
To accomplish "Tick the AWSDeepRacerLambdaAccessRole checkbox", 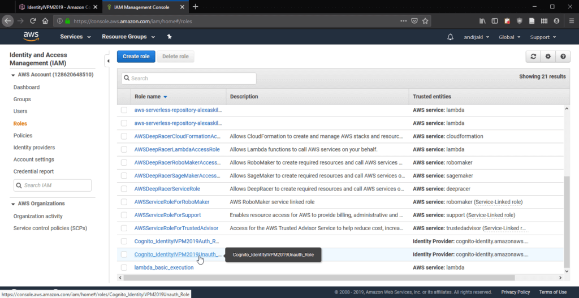I will point(124,149).
